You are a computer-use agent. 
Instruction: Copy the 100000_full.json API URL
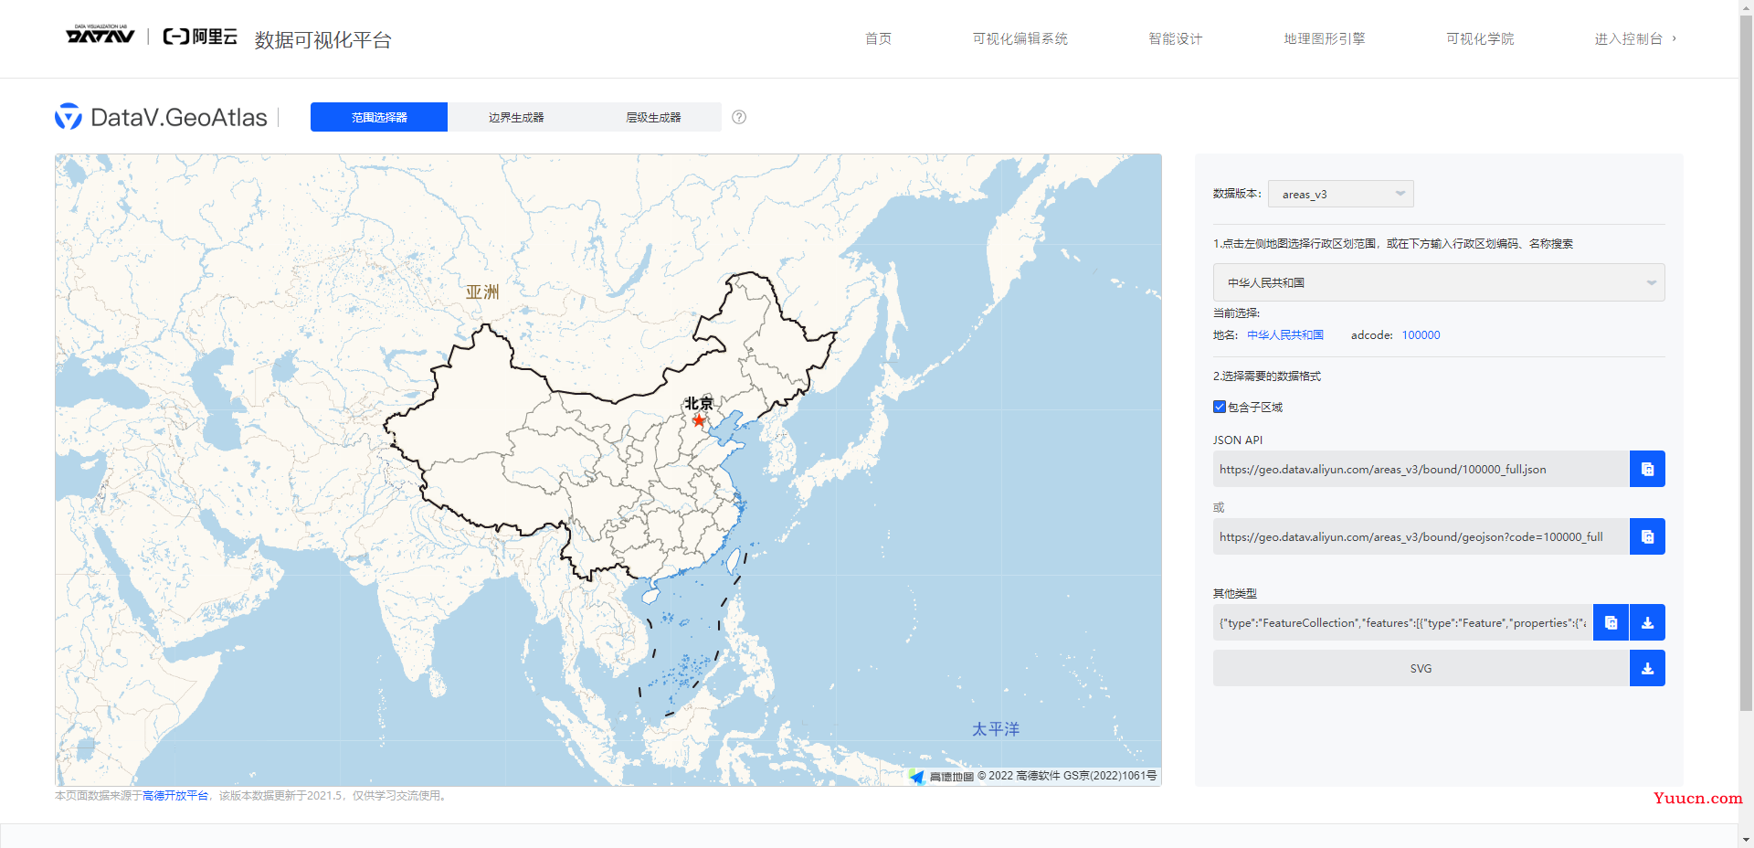1647,469
